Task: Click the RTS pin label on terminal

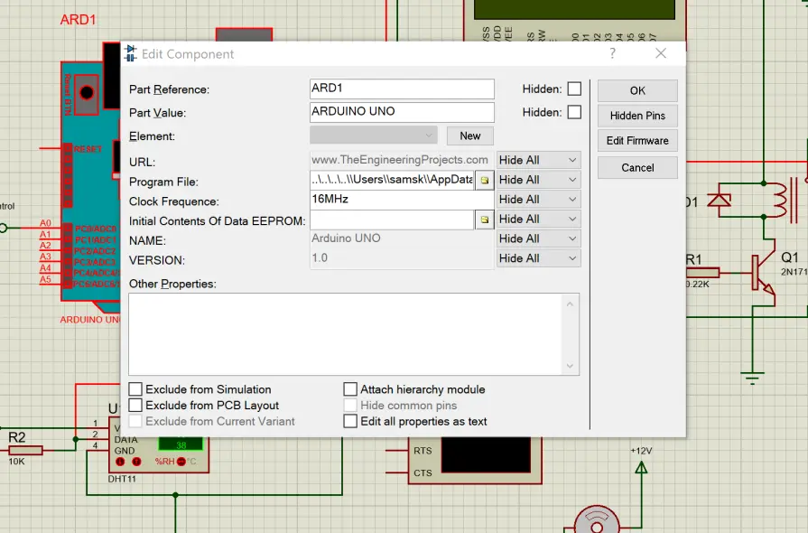Action: point(423,451)
